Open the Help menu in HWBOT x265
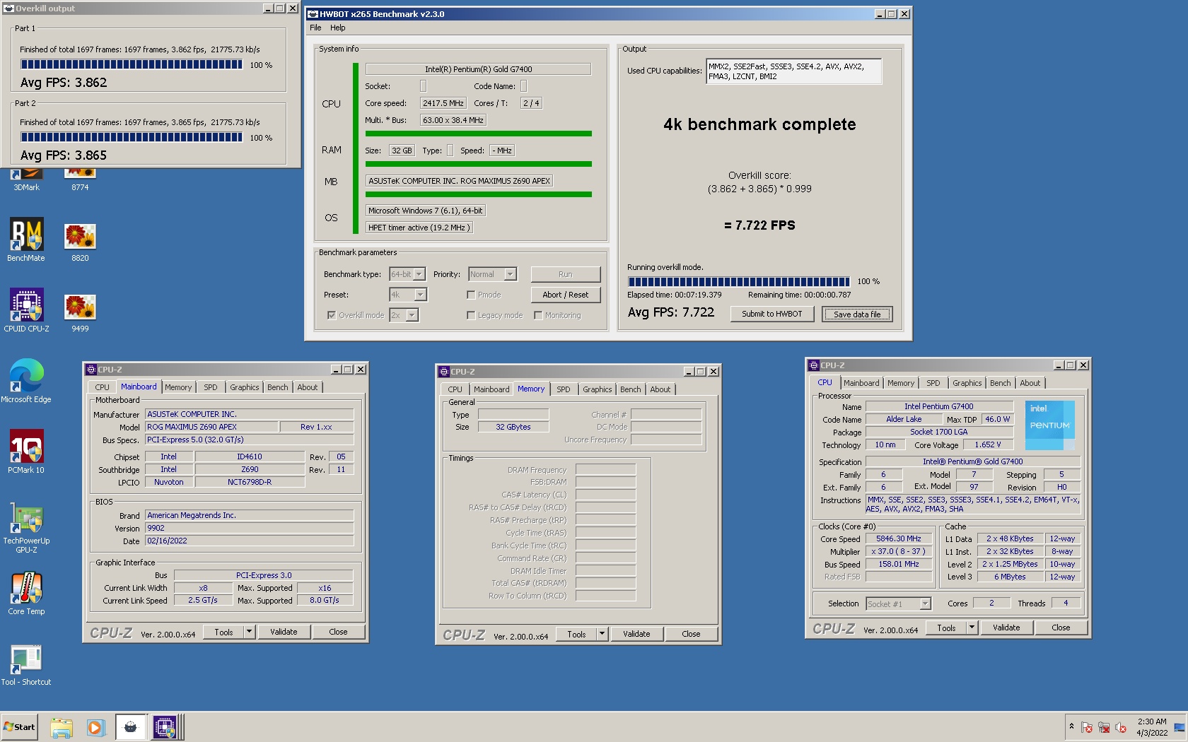Screen dimensions: 1188x742 (x=338, y=28)
